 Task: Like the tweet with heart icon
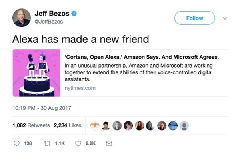click(78, 143)
